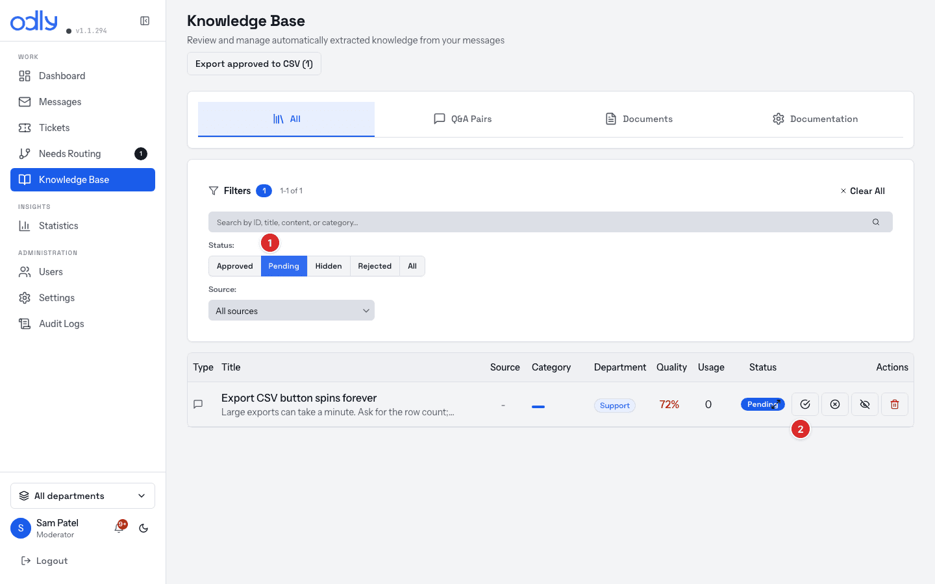The height and width of the screenshot is (584, 935).
Task: Switch to Documentation tab
Action: 815,119
